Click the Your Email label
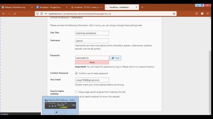Screen dimensions: 213x119 coord(55,79)
